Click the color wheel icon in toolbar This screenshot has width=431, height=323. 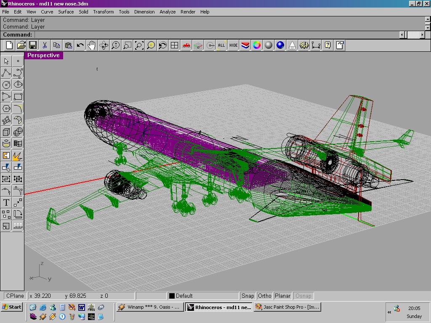pos(257,45)
